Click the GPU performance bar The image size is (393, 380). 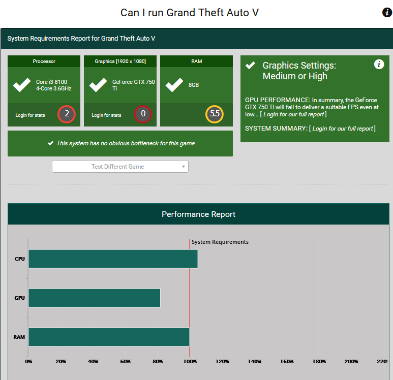point(95,298)
